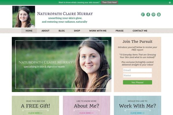The height and width of the screenshot is (115, 173).
Task: Focus the Name input field
Action: click(138, 75)
